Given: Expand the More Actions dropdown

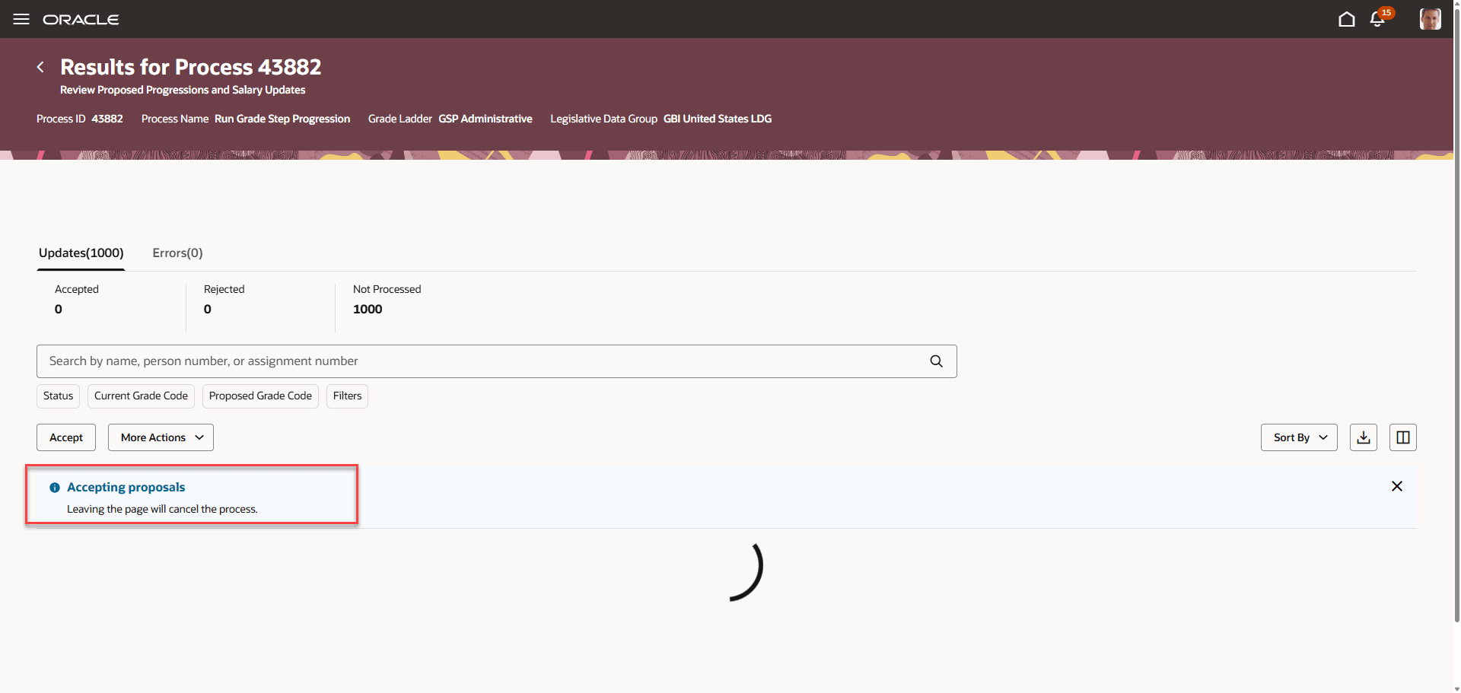Looking at the screenshot, I should (161, 437).
